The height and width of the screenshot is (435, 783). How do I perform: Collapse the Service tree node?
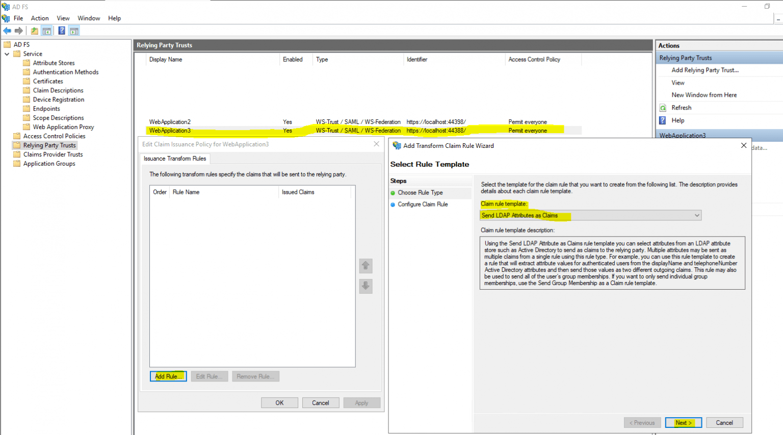click(x=7, y=54)
